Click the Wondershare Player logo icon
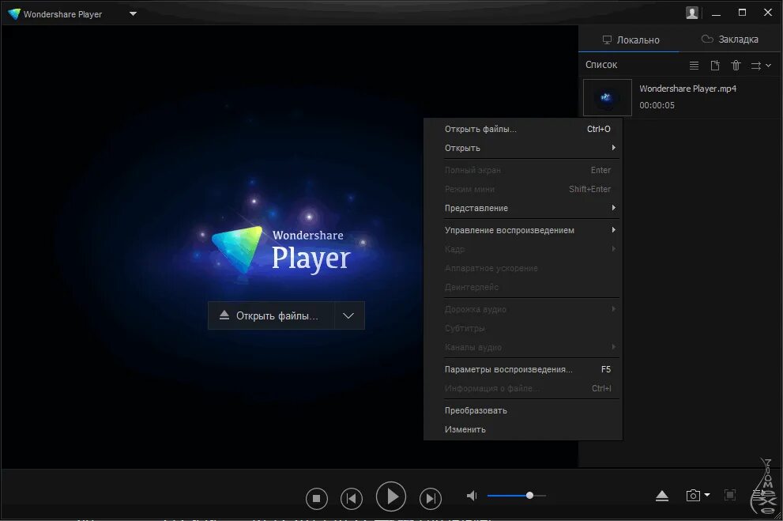This screenshot has height=521, width=783. 14,14
